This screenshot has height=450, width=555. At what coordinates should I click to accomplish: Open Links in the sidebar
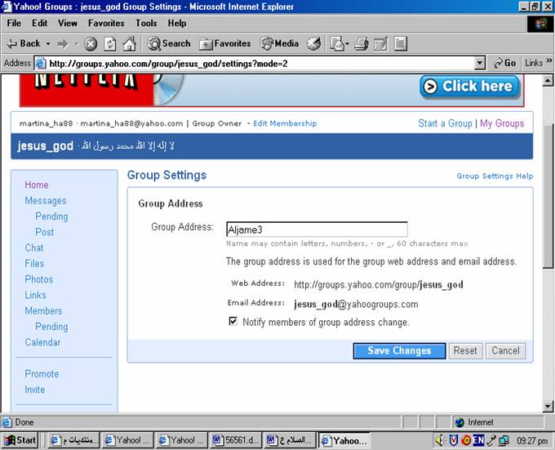(x=35, y=295)
